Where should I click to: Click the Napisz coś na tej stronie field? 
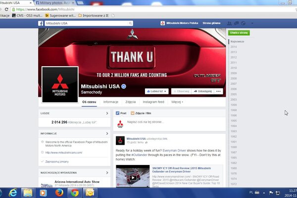point(145,122)
